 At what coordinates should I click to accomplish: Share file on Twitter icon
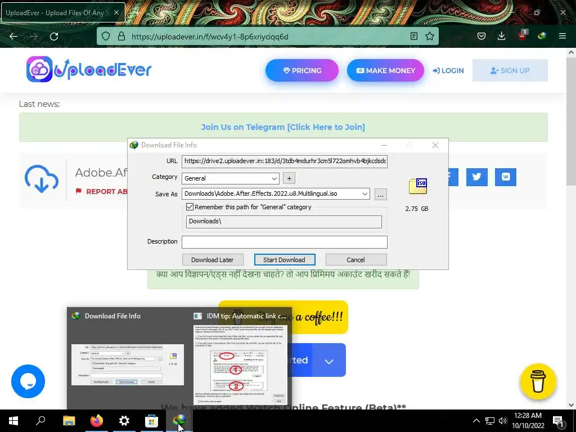point(477,177)
